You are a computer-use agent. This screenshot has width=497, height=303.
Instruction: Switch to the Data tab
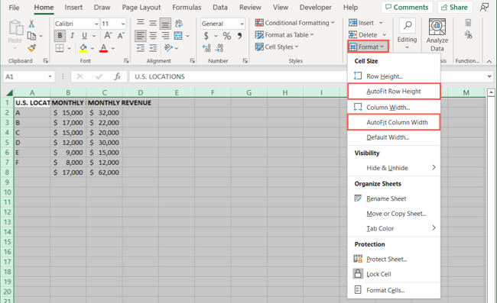[x=220, y=8]
